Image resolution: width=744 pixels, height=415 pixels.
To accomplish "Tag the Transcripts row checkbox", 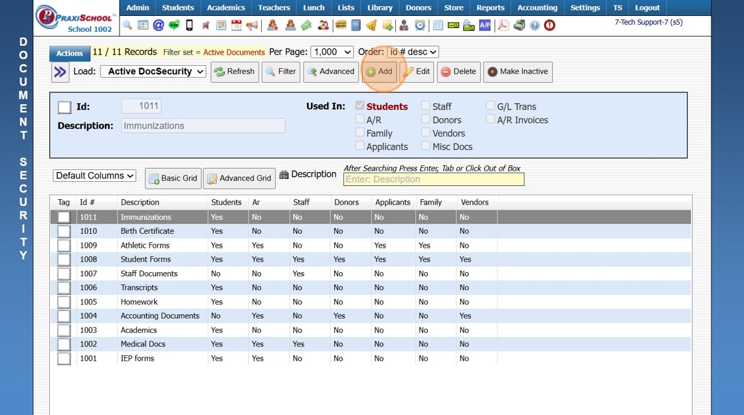I will point(64,288).
